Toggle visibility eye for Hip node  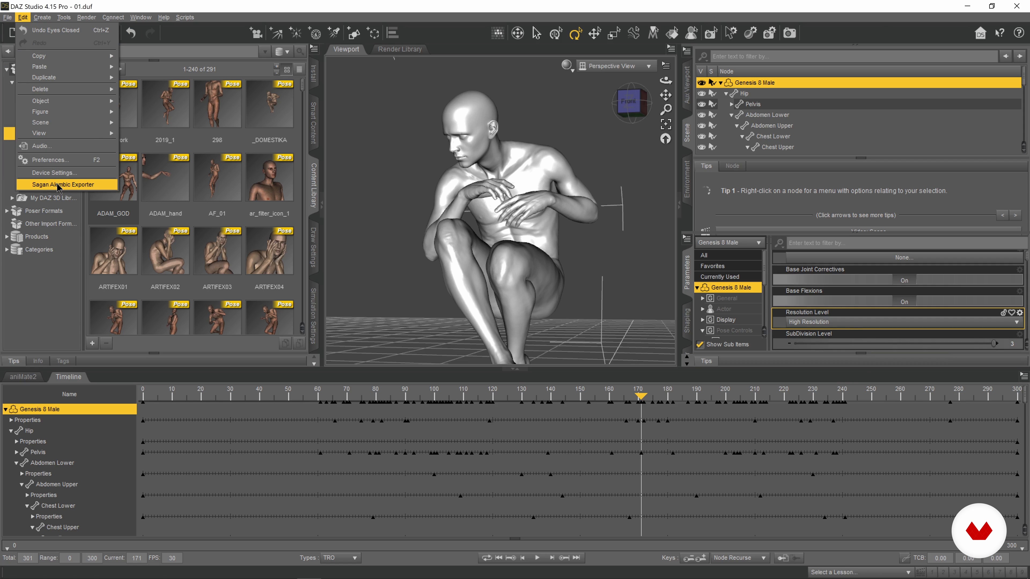702,94
